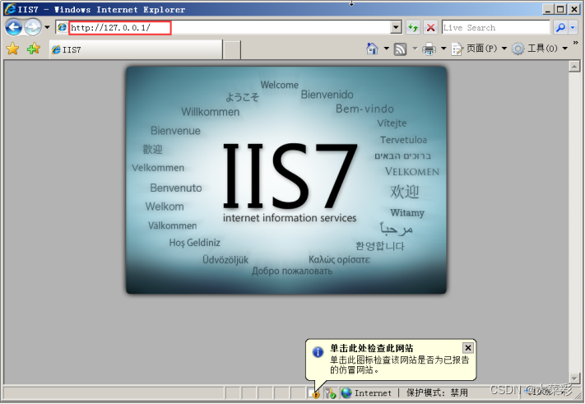Click the blue info icon in balloon
The height and width of the screenshot is (404, 585).
click(318, 352)
